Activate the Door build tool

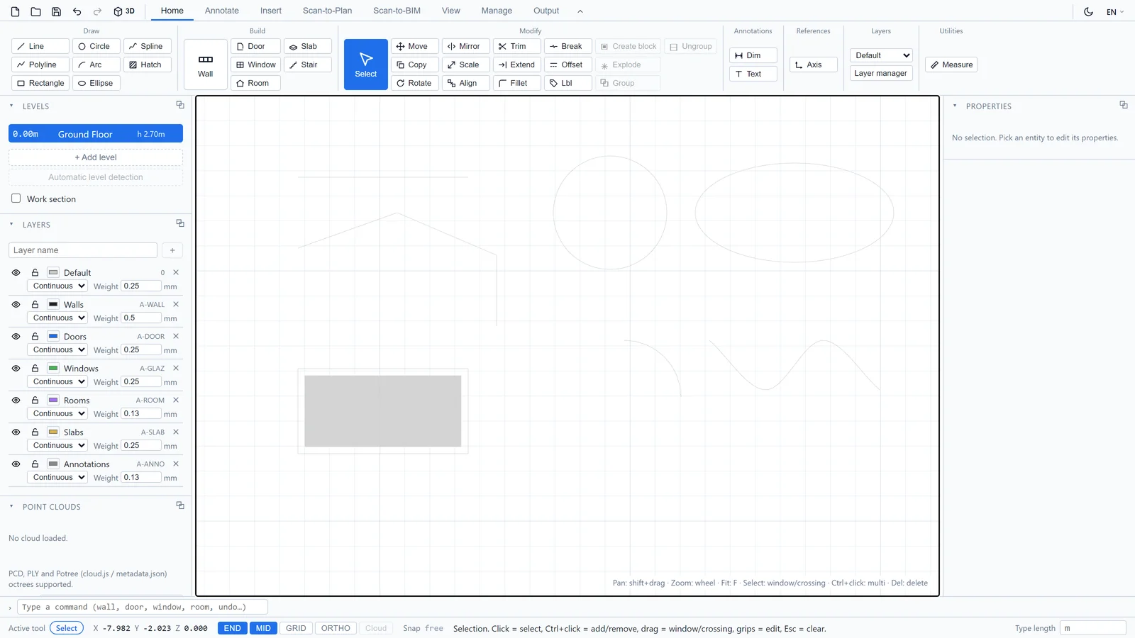pos(255,46)
